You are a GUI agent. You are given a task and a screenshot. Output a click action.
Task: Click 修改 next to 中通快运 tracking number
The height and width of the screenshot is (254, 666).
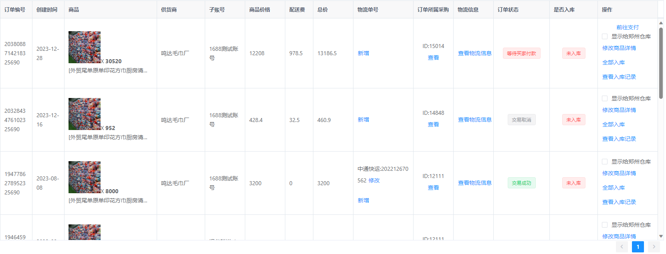[x=374, y=180]
